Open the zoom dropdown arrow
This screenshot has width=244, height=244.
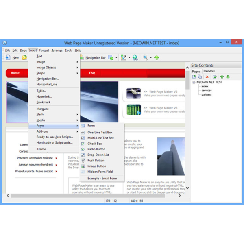pos(151,58)
